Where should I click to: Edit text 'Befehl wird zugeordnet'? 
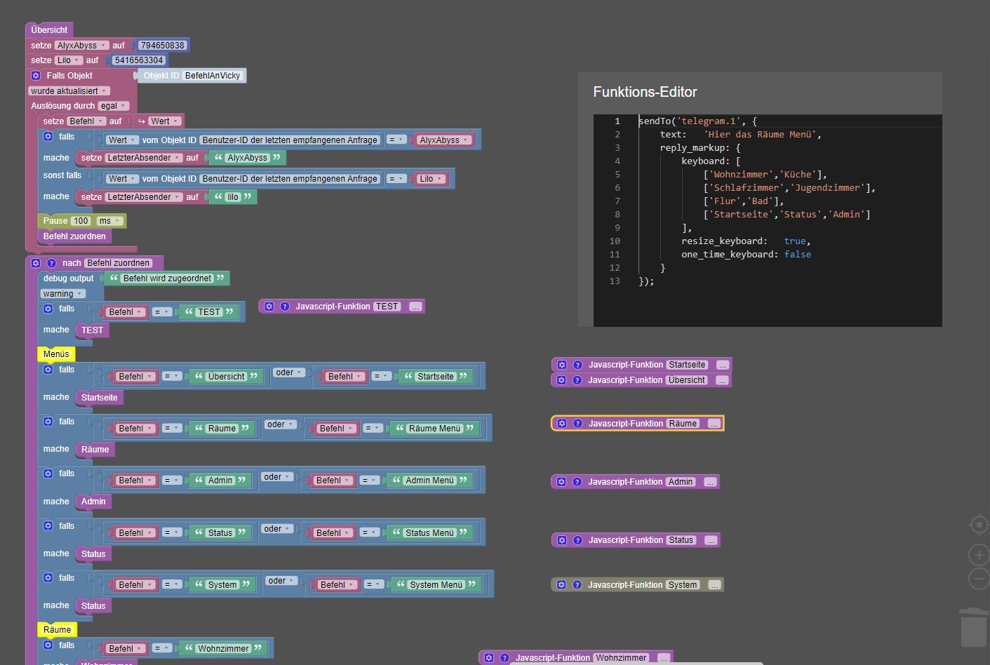coord(167,278)
